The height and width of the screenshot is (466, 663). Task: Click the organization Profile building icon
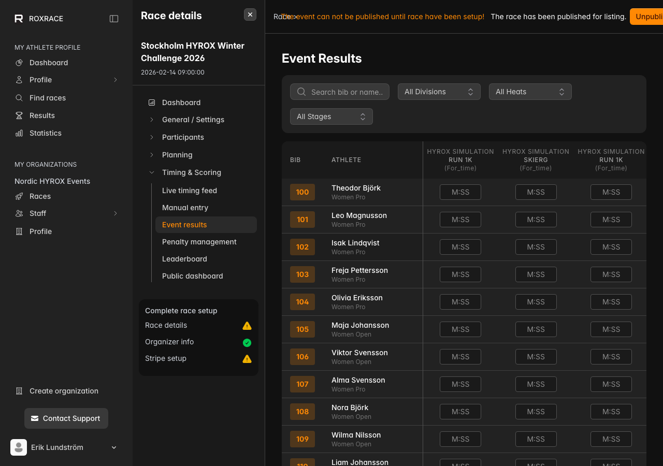click(19, 231)
